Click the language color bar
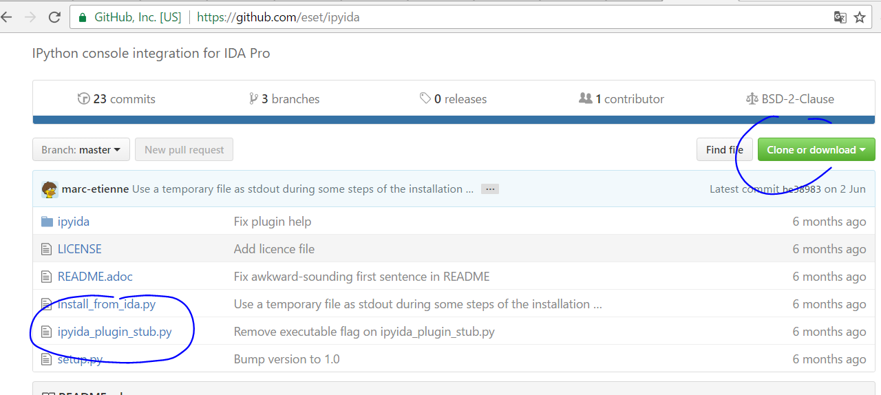The height and width of the screenshot is (395, 881). click(x=454, y=120)
